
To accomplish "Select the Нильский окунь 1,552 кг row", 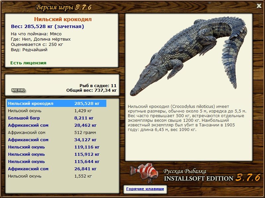I will click(57, 176).
